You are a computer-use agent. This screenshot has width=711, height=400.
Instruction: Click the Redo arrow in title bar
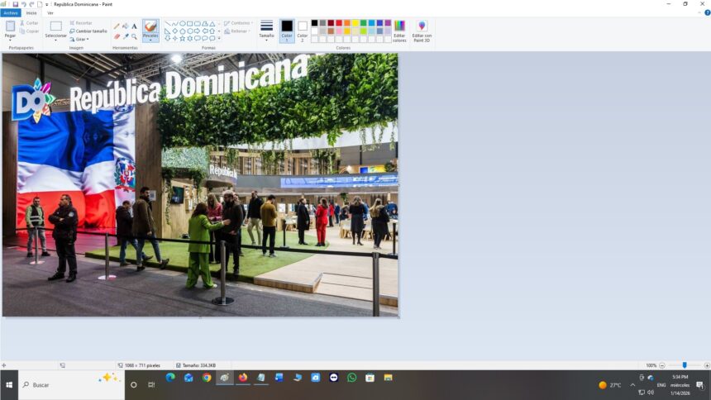(x=31, y=4)
